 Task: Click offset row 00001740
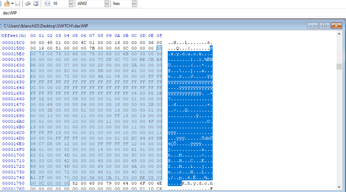[x=13, y=178]
